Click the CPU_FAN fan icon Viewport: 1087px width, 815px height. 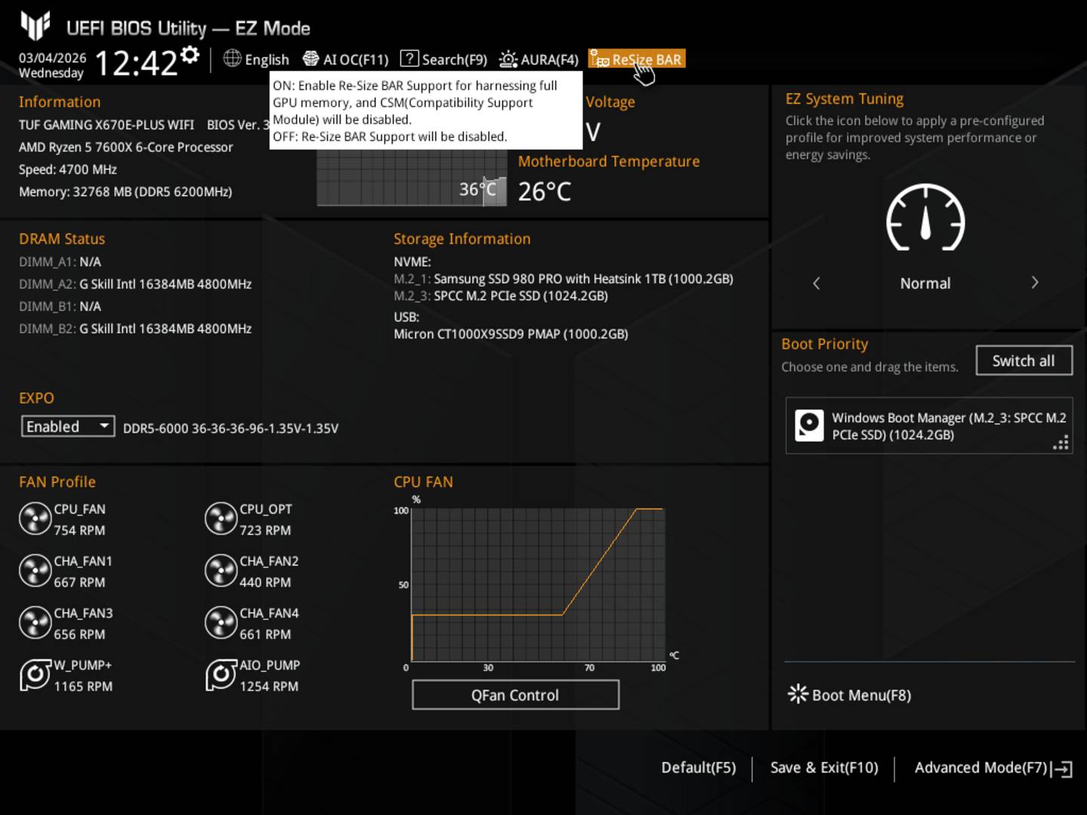35,519
